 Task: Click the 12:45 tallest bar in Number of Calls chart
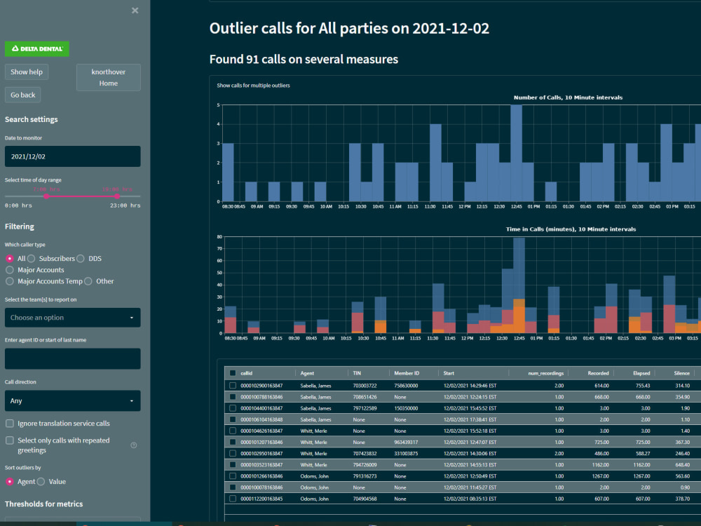[x=517, y=153]
